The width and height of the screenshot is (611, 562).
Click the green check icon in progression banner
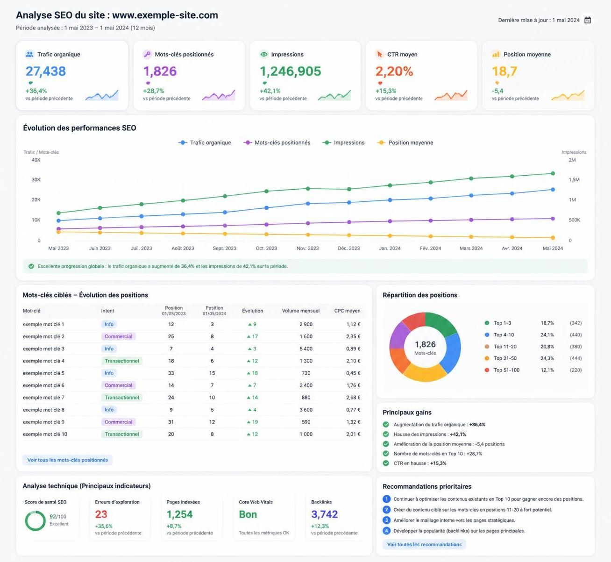(x=31, y=266)
